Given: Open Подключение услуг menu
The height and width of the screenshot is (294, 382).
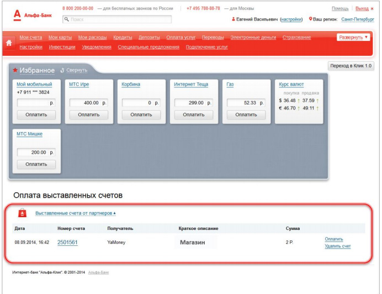Looking at the screenshot, I should click(x=207, y=47).
